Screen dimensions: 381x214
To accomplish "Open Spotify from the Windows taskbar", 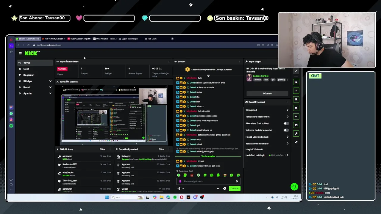I will point(175,197).
